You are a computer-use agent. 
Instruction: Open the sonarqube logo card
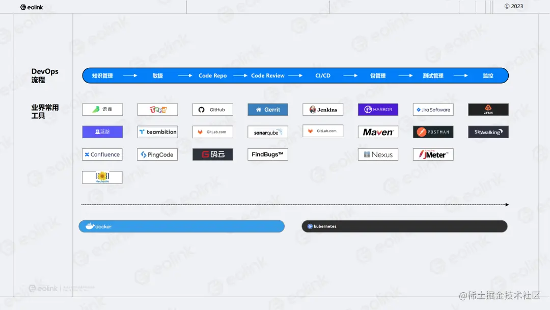pos(268,132)
